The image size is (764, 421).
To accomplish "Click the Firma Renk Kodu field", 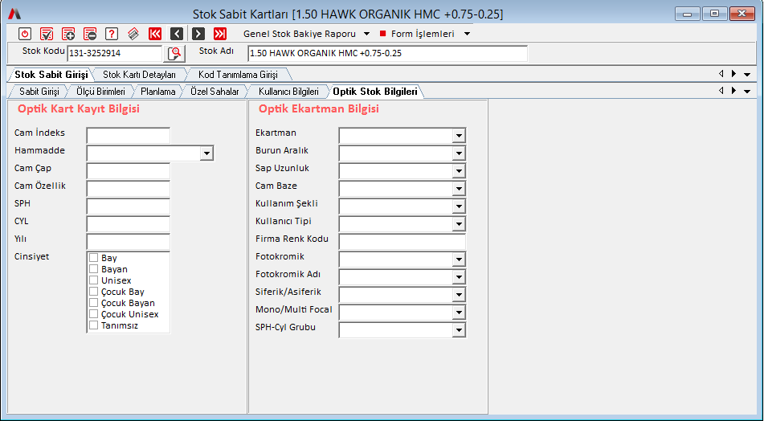I will [x=402, y=242].
